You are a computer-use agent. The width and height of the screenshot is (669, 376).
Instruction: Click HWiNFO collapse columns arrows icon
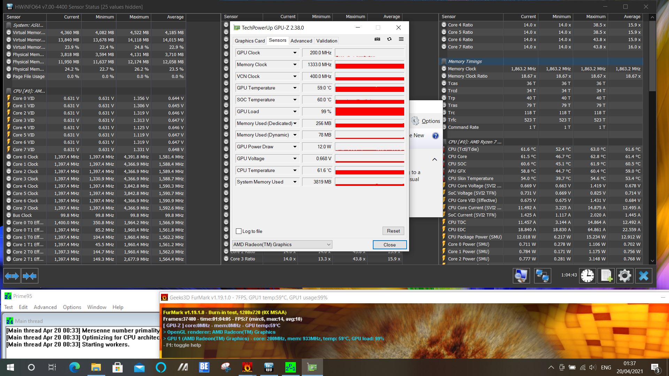pyautogui.click(x=30, y=276)
